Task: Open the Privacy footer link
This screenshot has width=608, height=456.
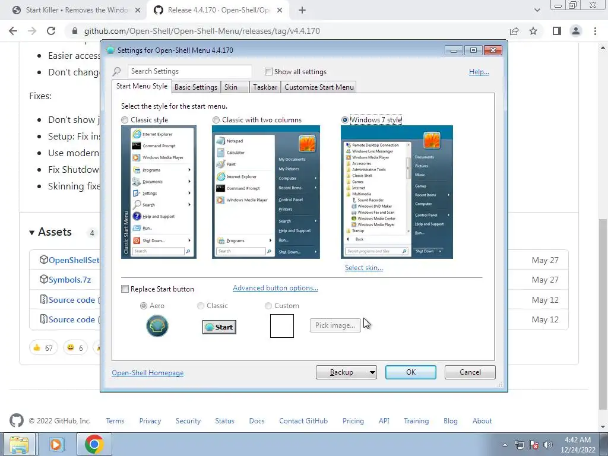Action: tap(150, 421)
